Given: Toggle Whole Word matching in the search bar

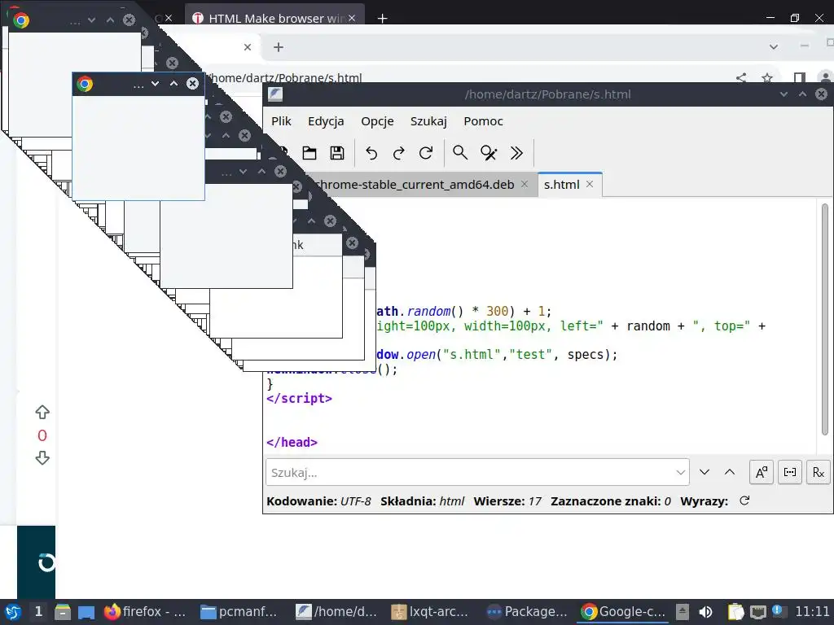Looking at the screenshot, I should point(790,472).
